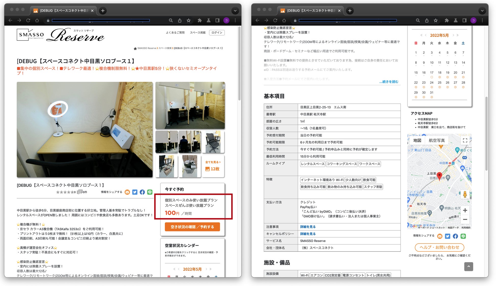Screen dimensions: 496x286
Task: Bookmark page with star in left browser
Action: (188, 20)
